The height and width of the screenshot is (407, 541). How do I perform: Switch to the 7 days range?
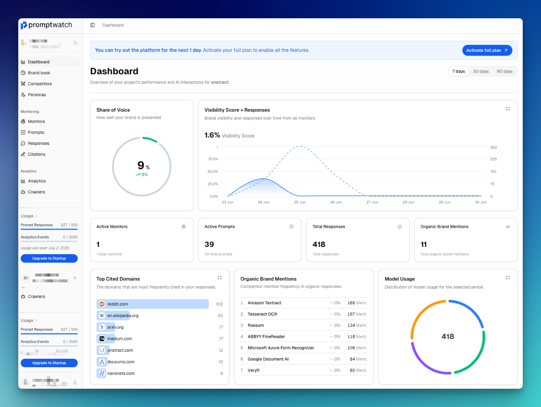[x=458, y=71]
